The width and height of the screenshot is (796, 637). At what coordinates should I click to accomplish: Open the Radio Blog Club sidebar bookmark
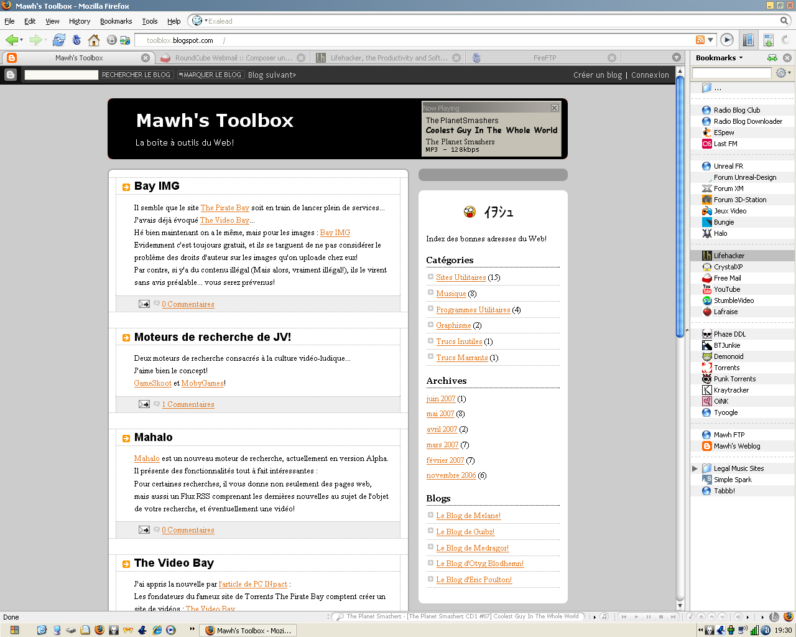[736, 110]
